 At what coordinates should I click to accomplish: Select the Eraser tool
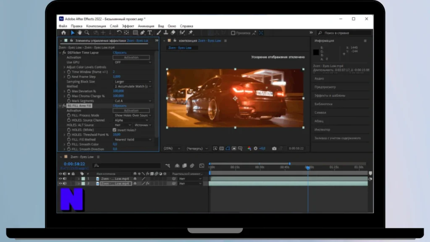[x=173, y=33]
